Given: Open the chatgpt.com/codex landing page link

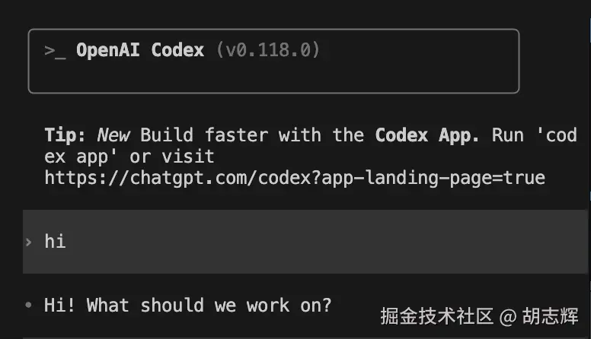Looking at the screenshot, I should coord(295,178).
